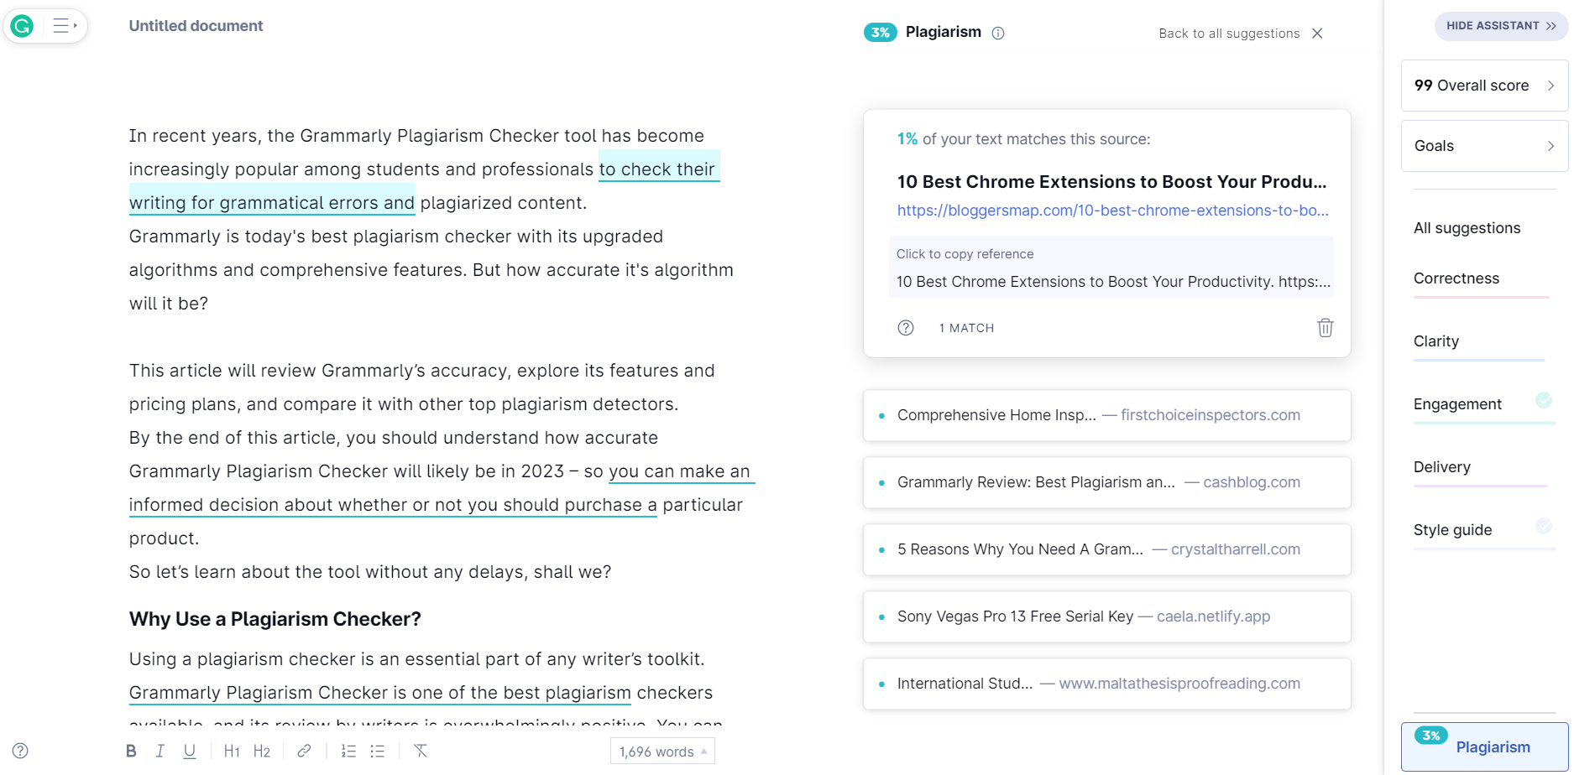Copy the reference text for source
The width and height of the screenshot is (1574, 775).
coord(1111,268)
